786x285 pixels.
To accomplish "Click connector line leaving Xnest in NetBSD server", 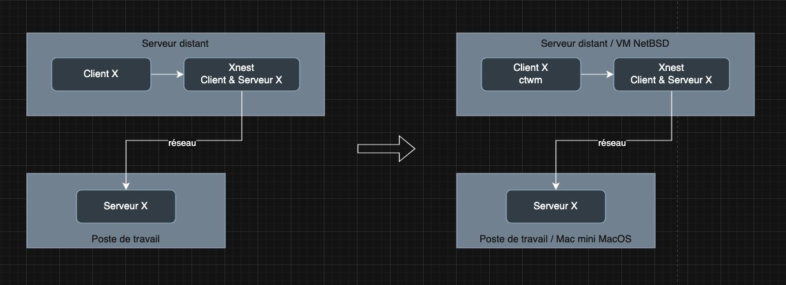I will (672, 116).
